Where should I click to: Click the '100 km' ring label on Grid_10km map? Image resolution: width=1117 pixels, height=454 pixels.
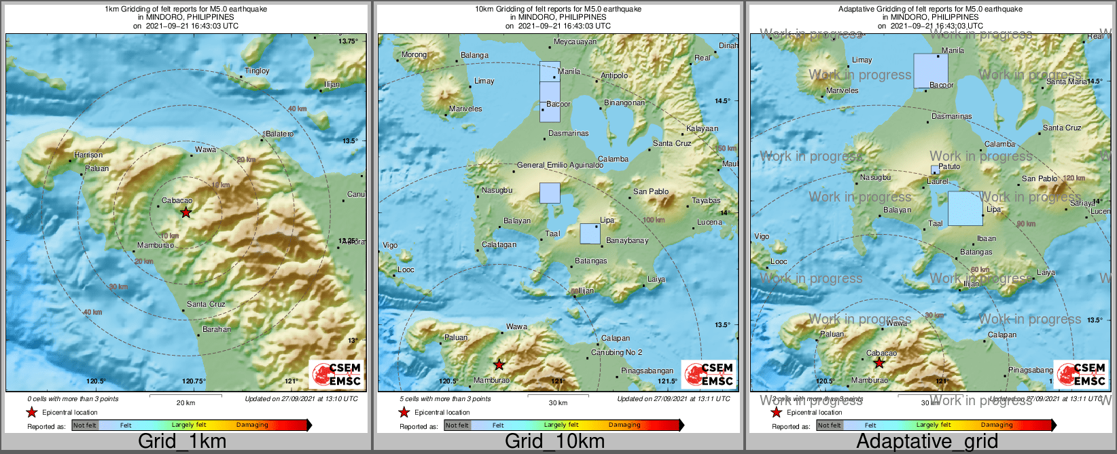(x=653, y=220)
